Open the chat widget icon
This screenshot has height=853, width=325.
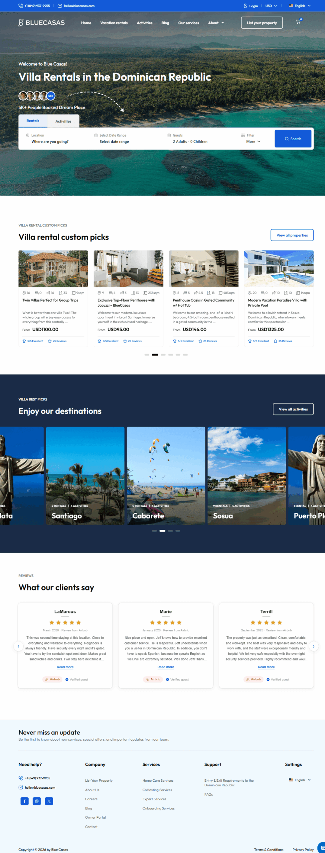click(322, 847)
